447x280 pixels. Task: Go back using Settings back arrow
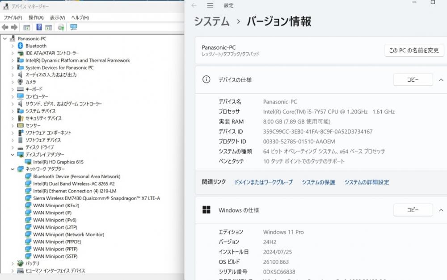pyautogui.click(x=194, y=5)
